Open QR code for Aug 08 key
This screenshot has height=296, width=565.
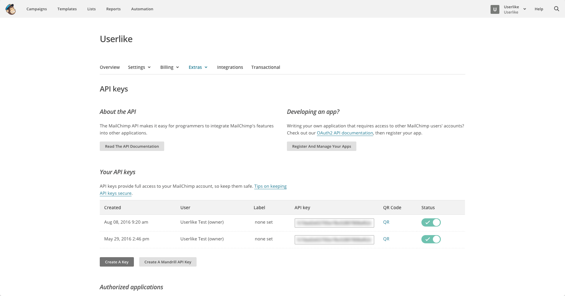[386, 222]
